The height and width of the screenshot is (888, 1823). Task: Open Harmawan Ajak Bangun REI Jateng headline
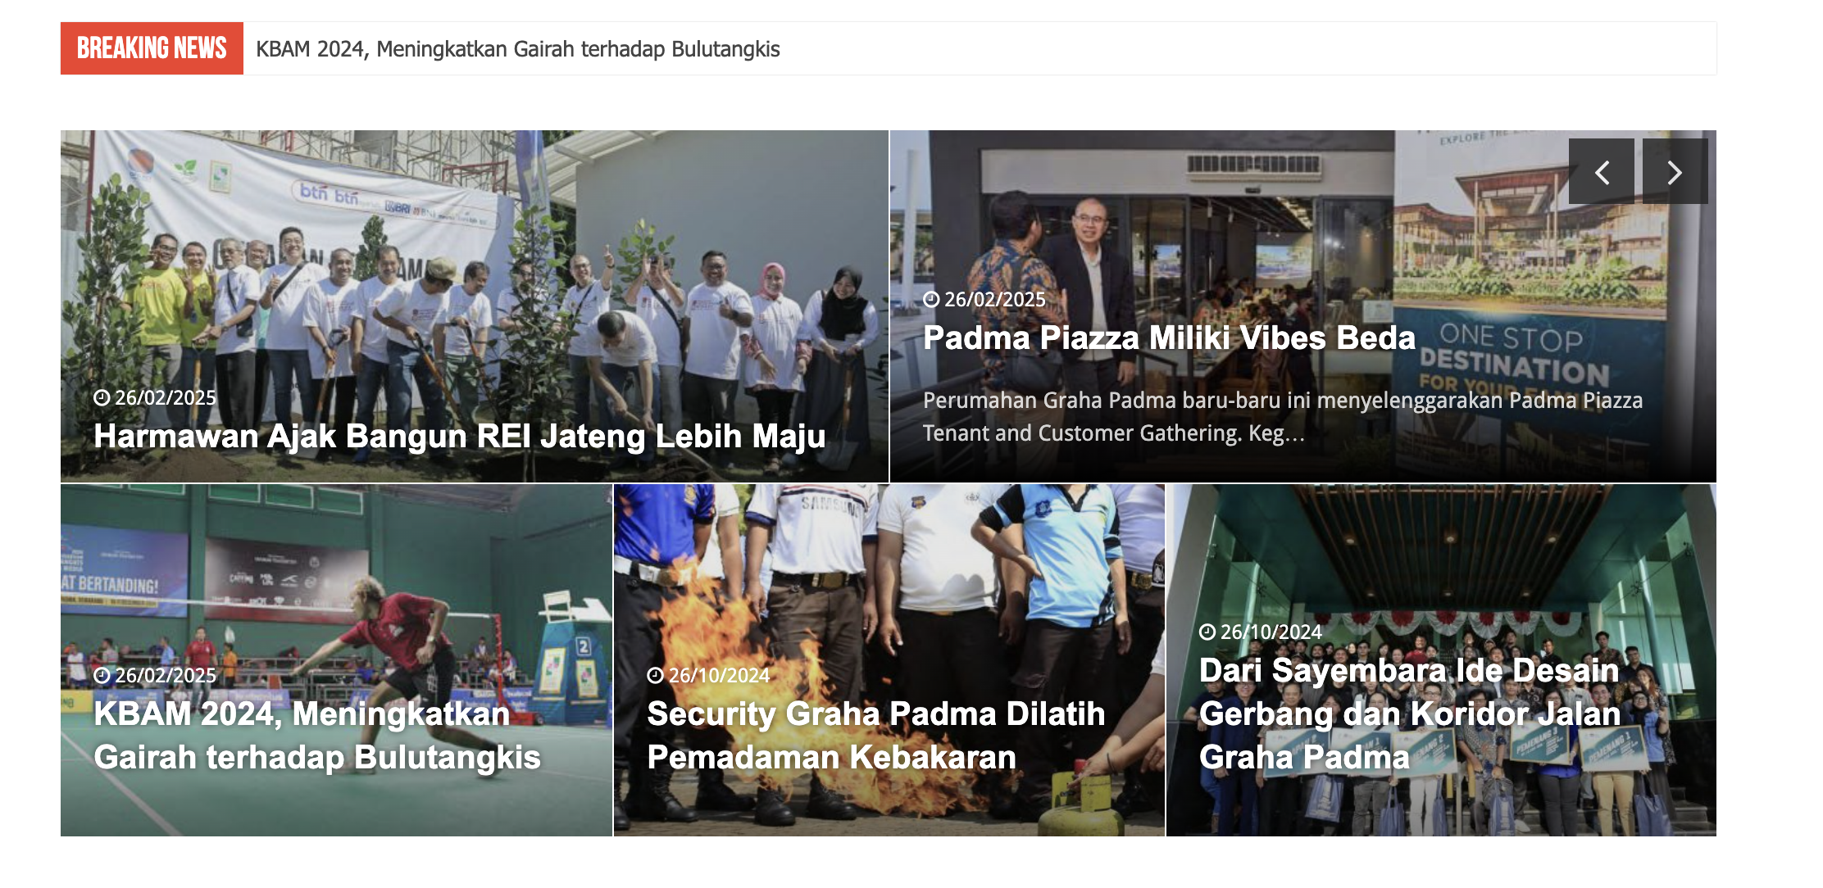460,436
